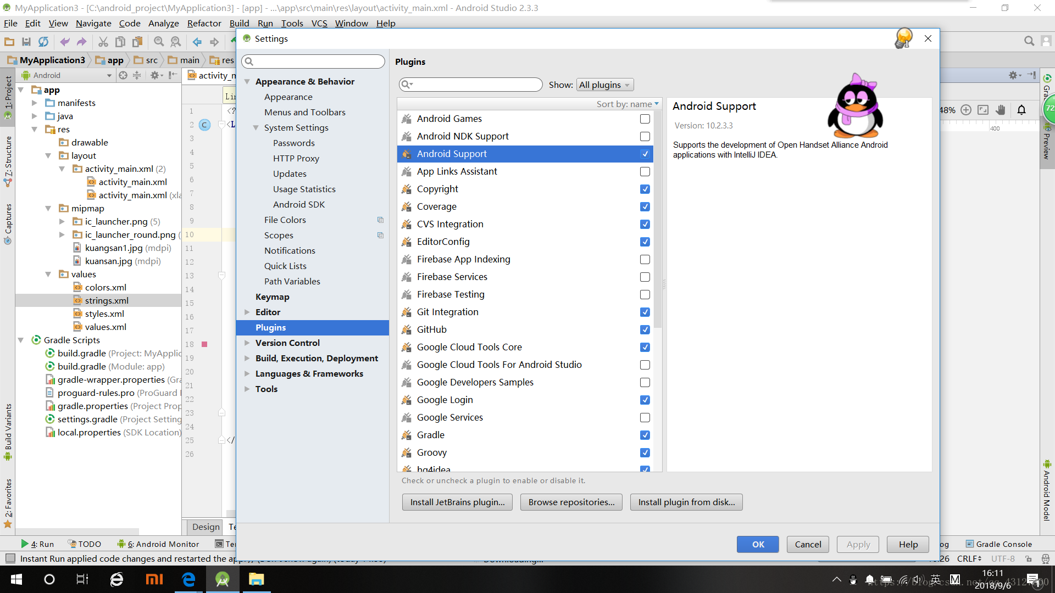Expand the manifests folder in tree
This screenshot has width=1055, height=593.
[x=34, y=103]
